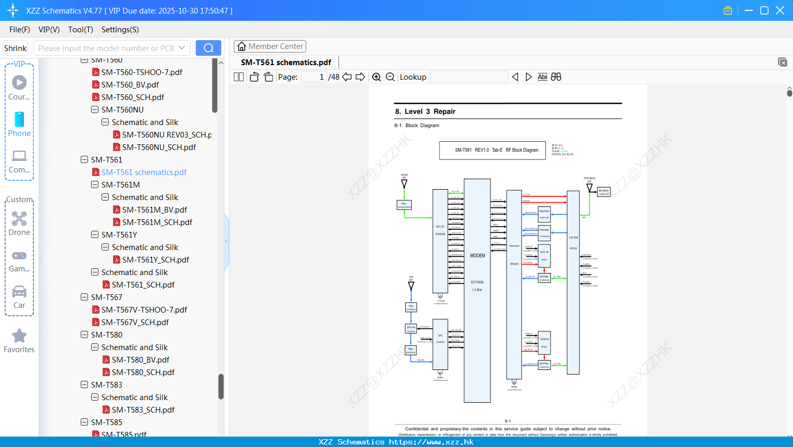Open SM-T580_SCH.pdf

click(143, 372)
